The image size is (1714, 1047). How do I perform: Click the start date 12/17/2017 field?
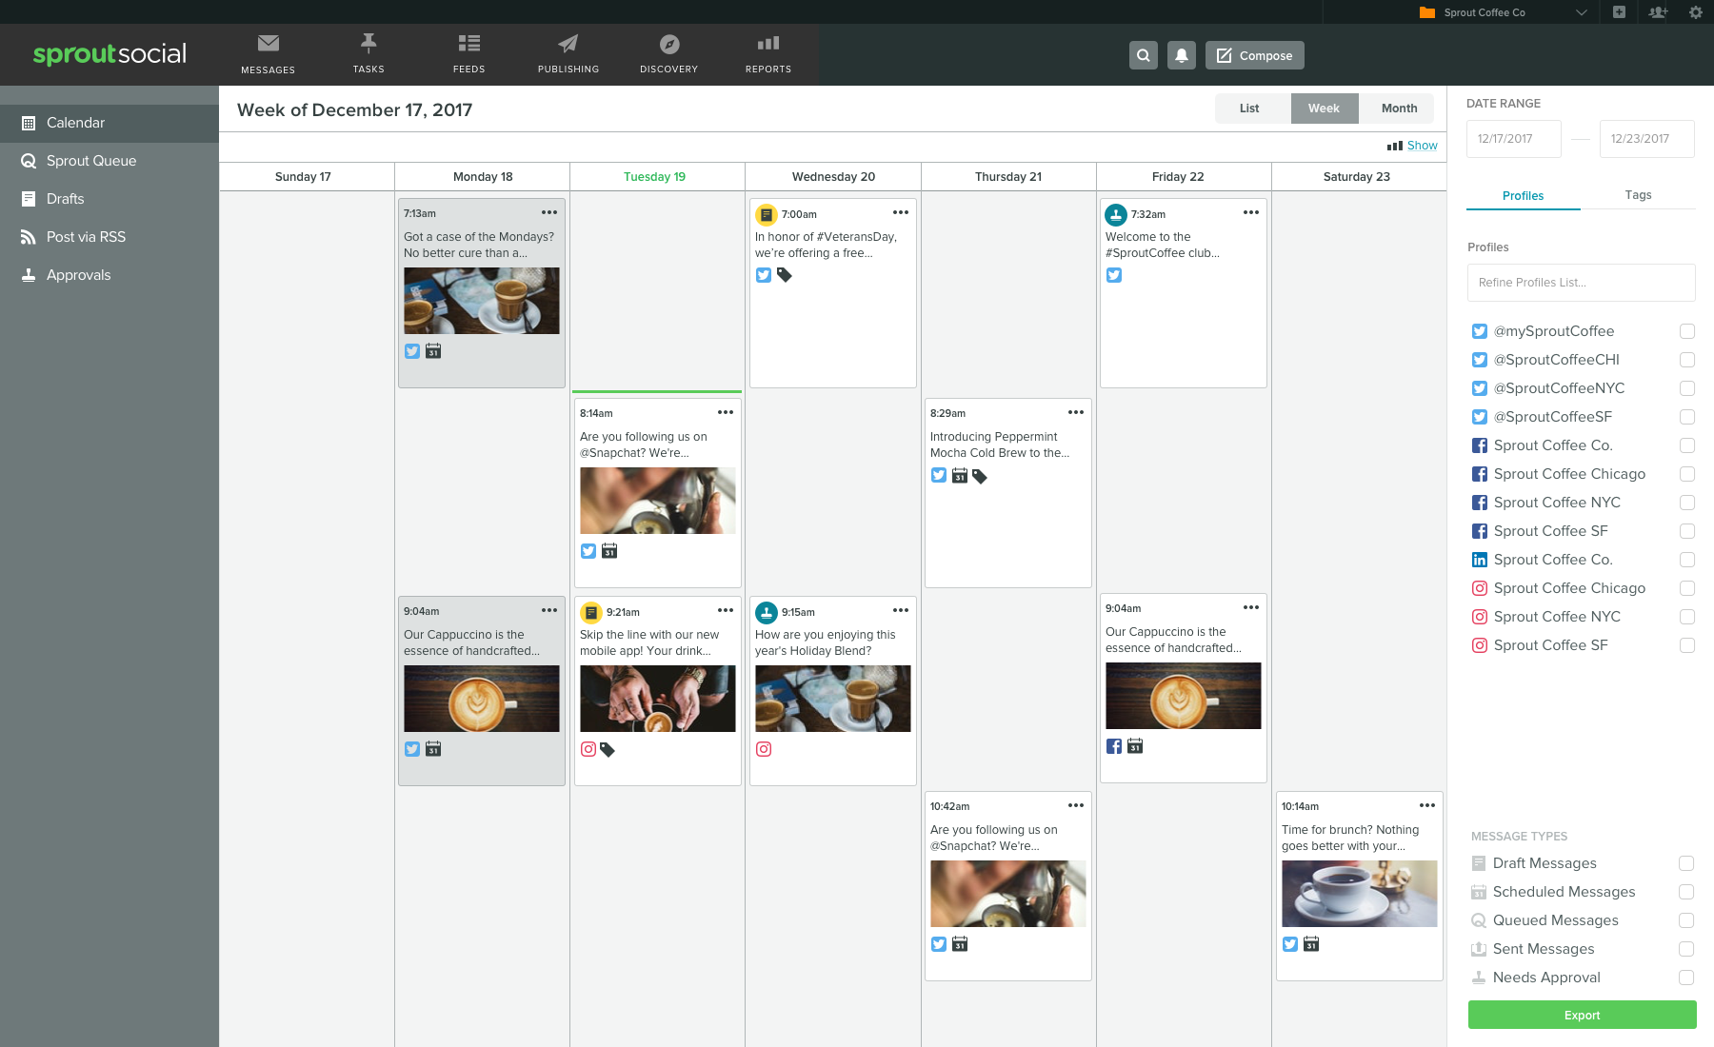1514,139
